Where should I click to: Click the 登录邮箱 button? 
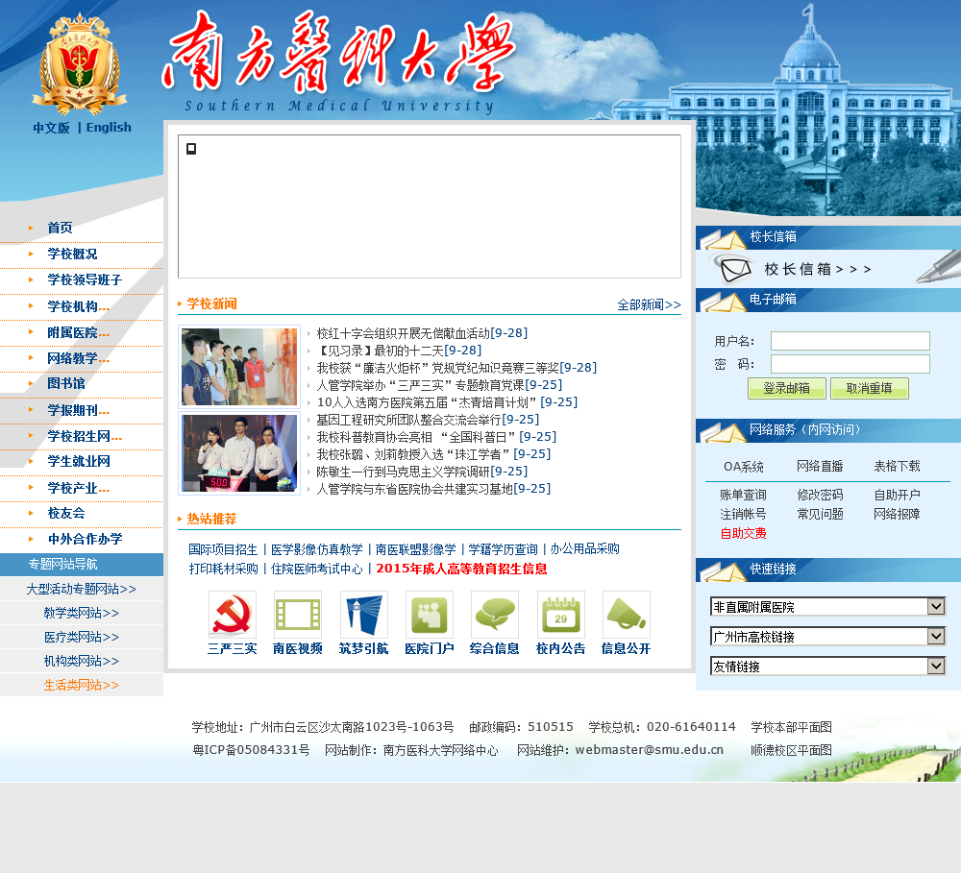click(x=786, y=388)
